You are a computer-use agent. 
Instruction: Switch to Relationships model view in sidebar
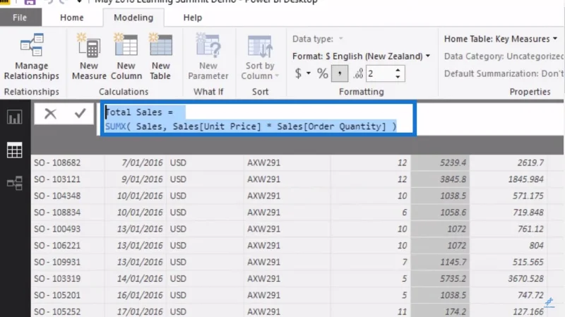[x=14, y=183]
